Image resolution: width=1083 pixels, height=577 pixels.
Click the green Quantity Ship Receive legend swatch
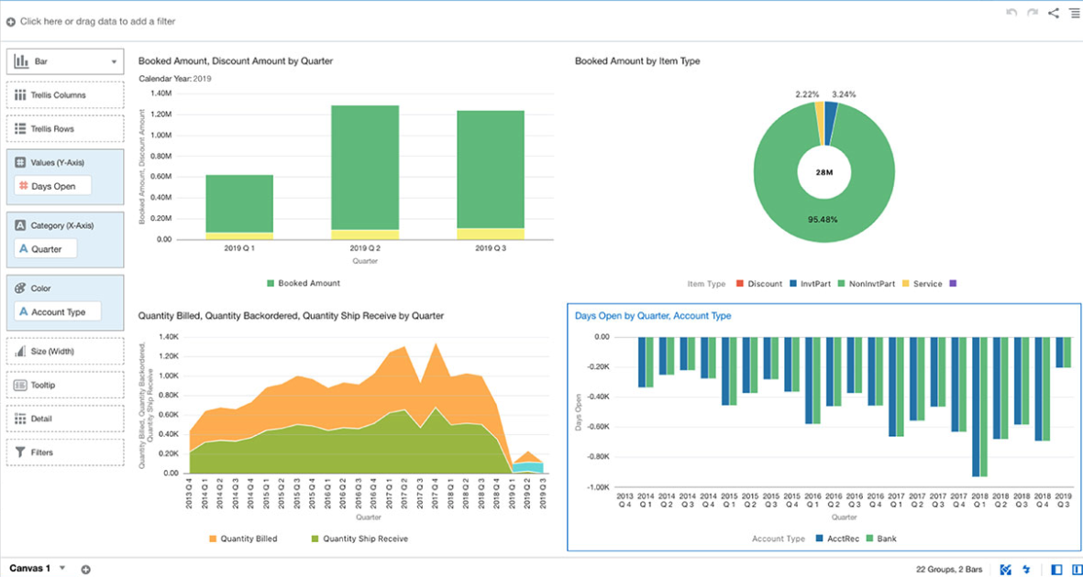[x=315, y=539]
